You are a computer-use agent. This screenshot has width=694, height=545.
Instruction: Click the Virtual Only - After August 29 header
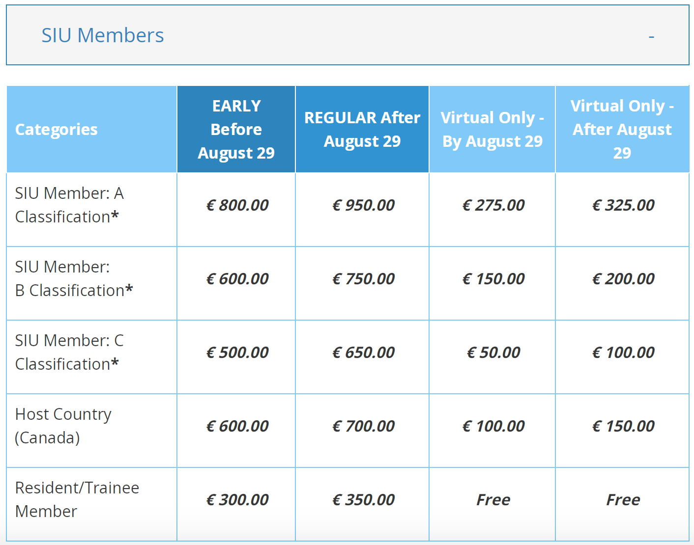(622, 129)
